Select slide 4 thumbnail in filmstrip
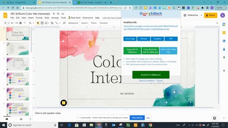This screenshot has height=128, width=228. pos(18,79)
